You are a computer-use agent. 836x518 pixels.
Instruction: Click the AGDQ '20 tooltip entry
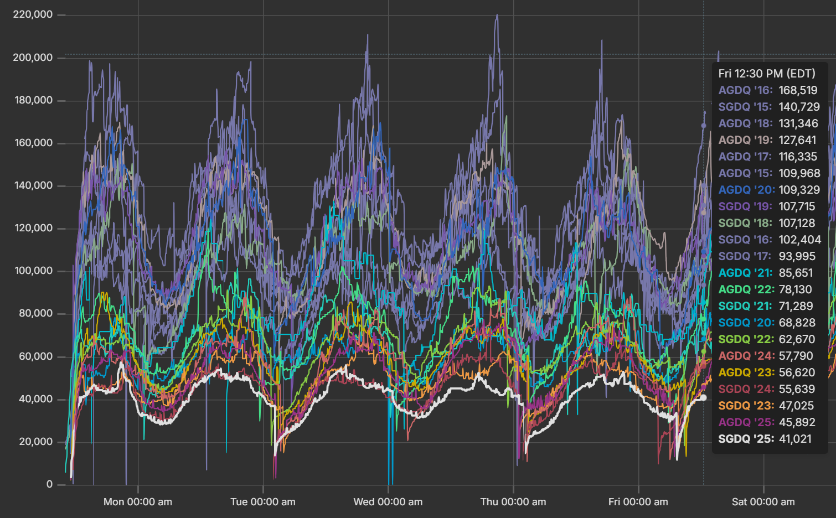[770, 190]
